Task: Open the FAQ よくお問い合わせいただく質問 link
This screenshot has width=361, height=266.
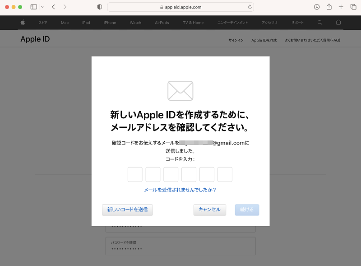Action: tap(312, 40)
